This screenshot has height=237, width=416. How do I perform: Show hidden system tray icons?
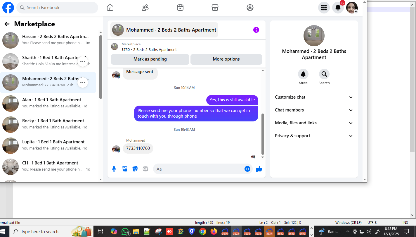pyautogui.click(x=348, y=231)
